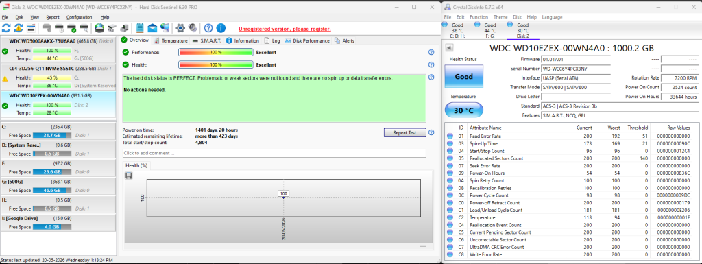This screenshot has height=264, width=702.
Task: Click the refresh icon in Hard Disk Sentinel toolbar
Action: pos(6,28)
